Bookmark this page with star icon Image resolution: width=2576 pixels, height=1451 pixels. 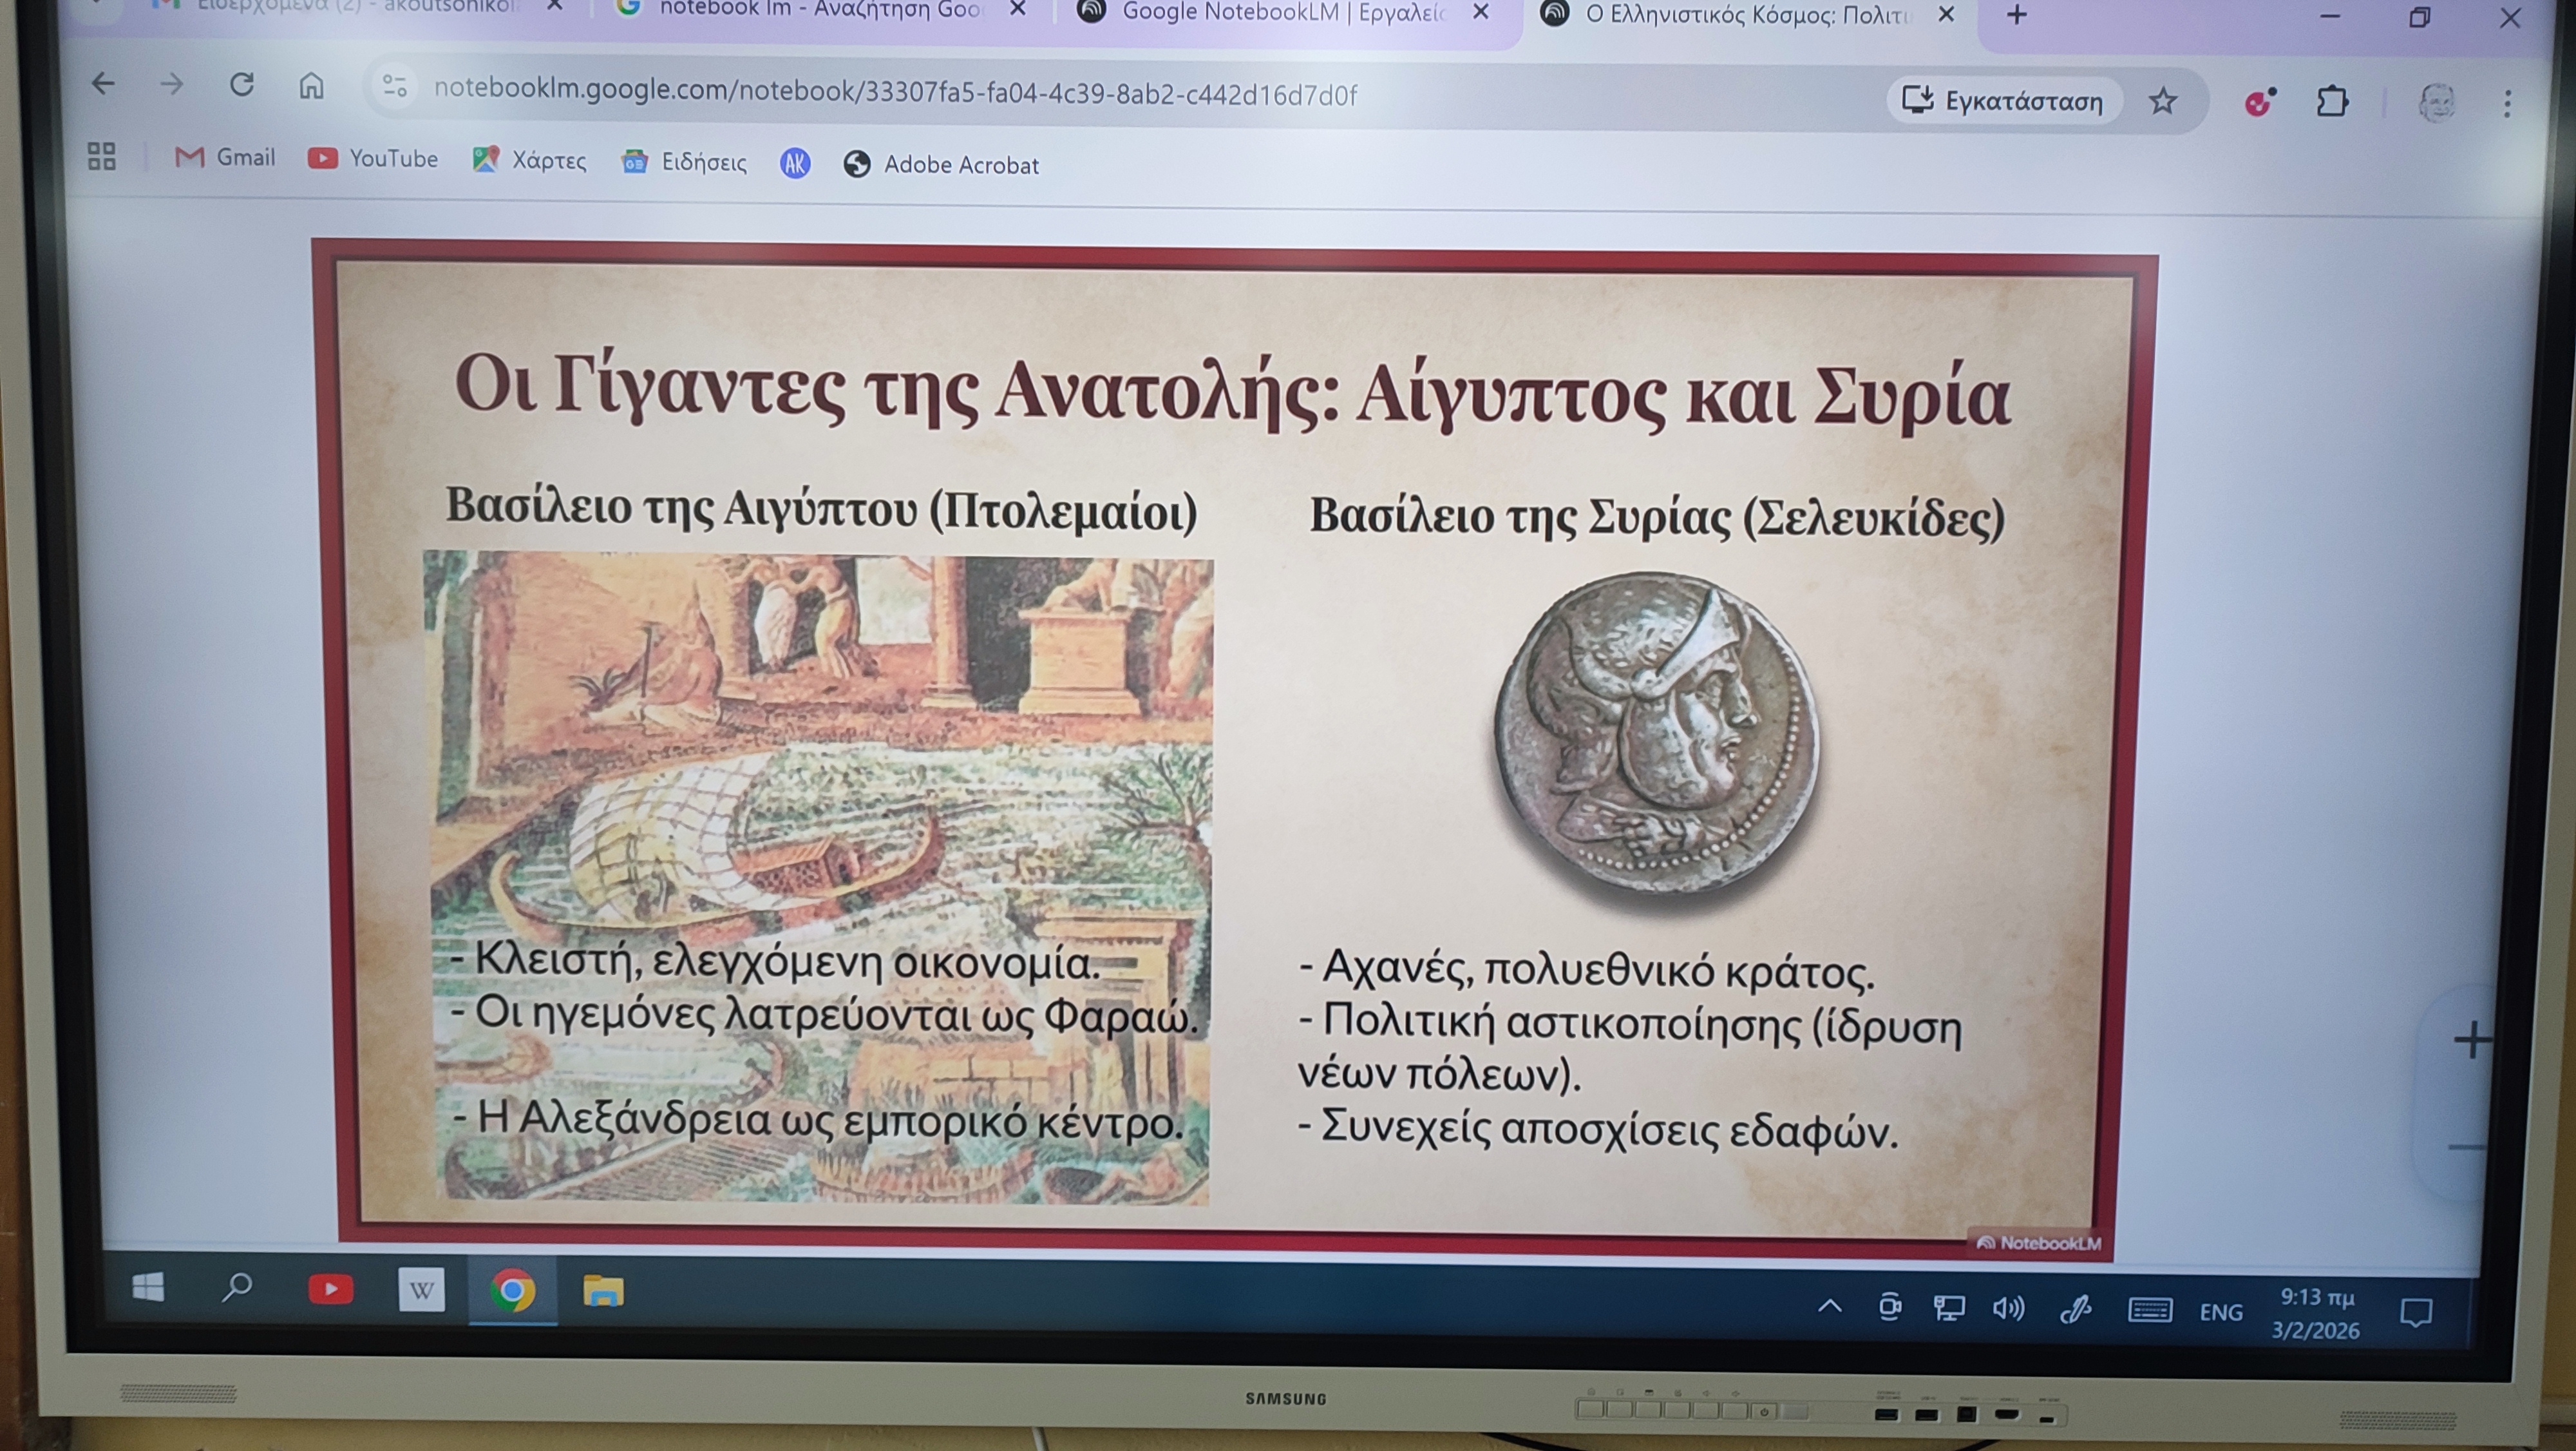(2162, 101)
